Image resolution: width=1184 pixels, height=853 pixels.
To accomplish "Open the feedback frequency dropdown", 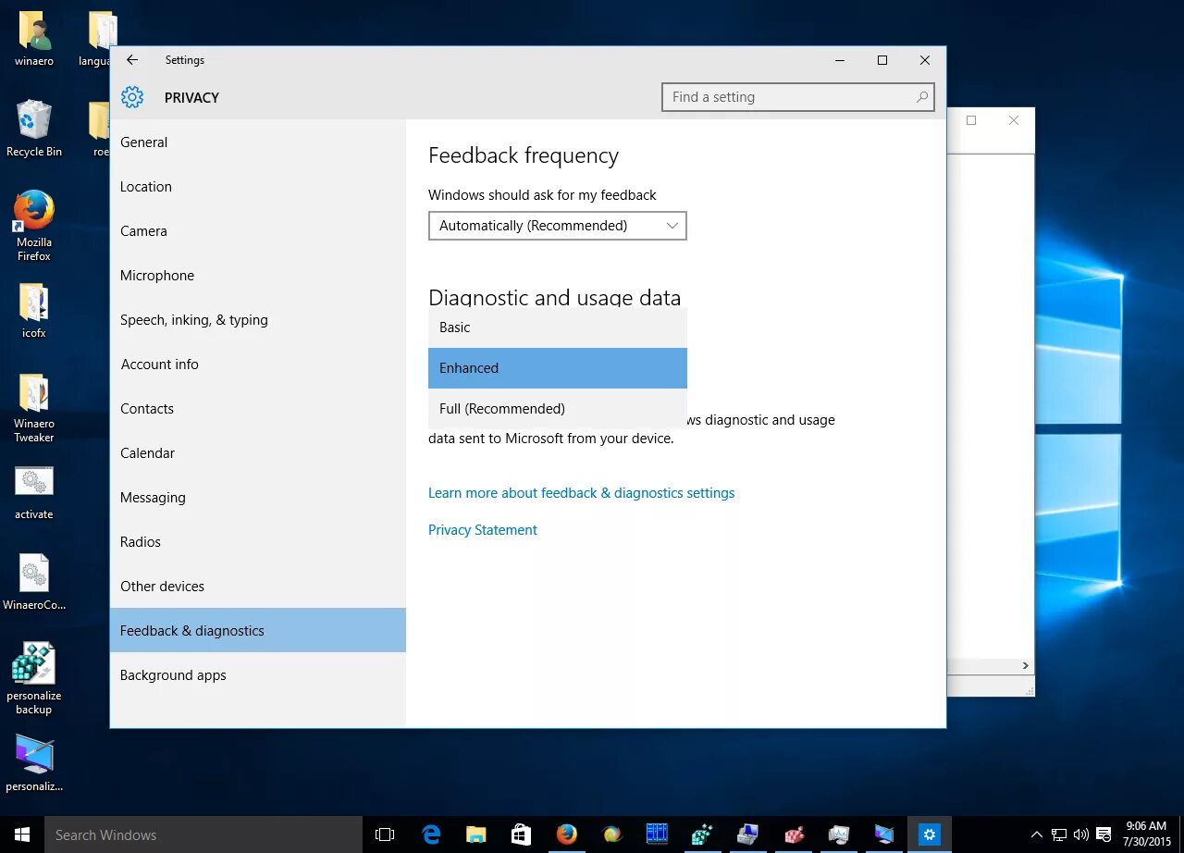I will (x=557, y=225).
